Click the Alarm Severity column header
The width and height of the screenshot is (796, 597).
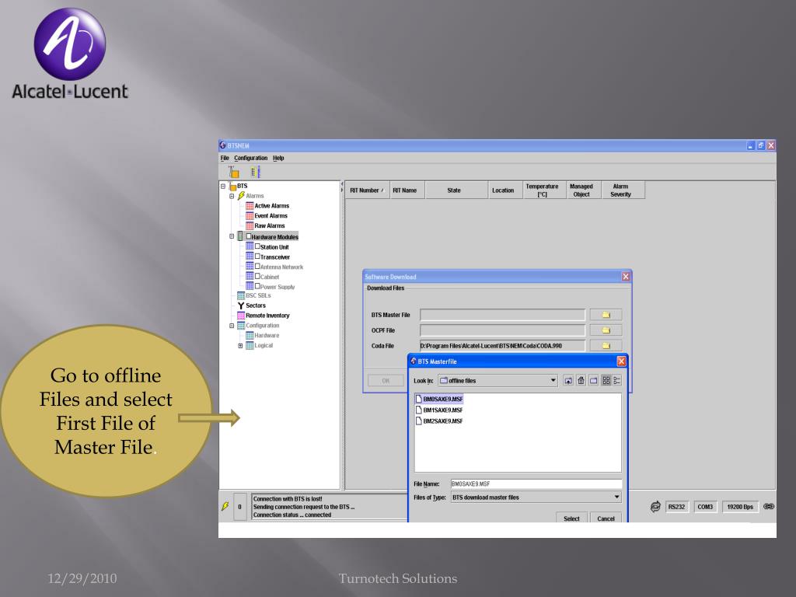pos(623,190)
